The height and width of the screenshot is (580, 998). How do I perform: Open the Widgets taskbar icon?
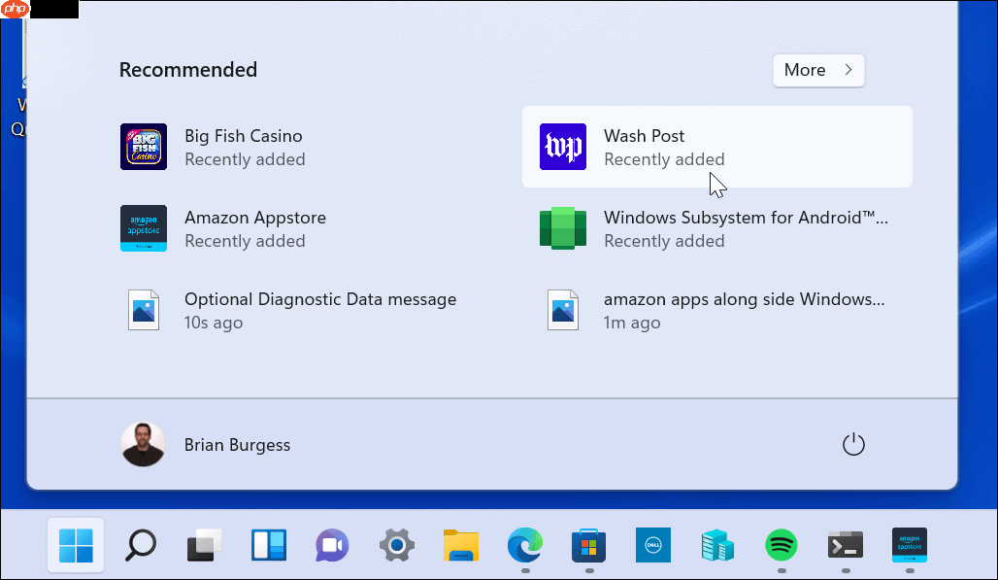point(269,546)
